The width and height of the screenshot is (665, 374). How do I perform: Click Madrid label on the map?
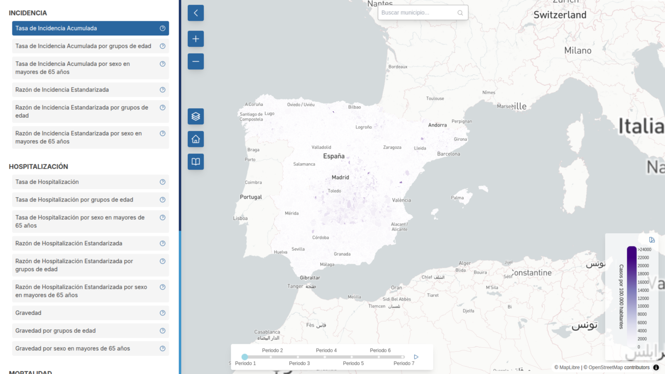coord(340,177)
